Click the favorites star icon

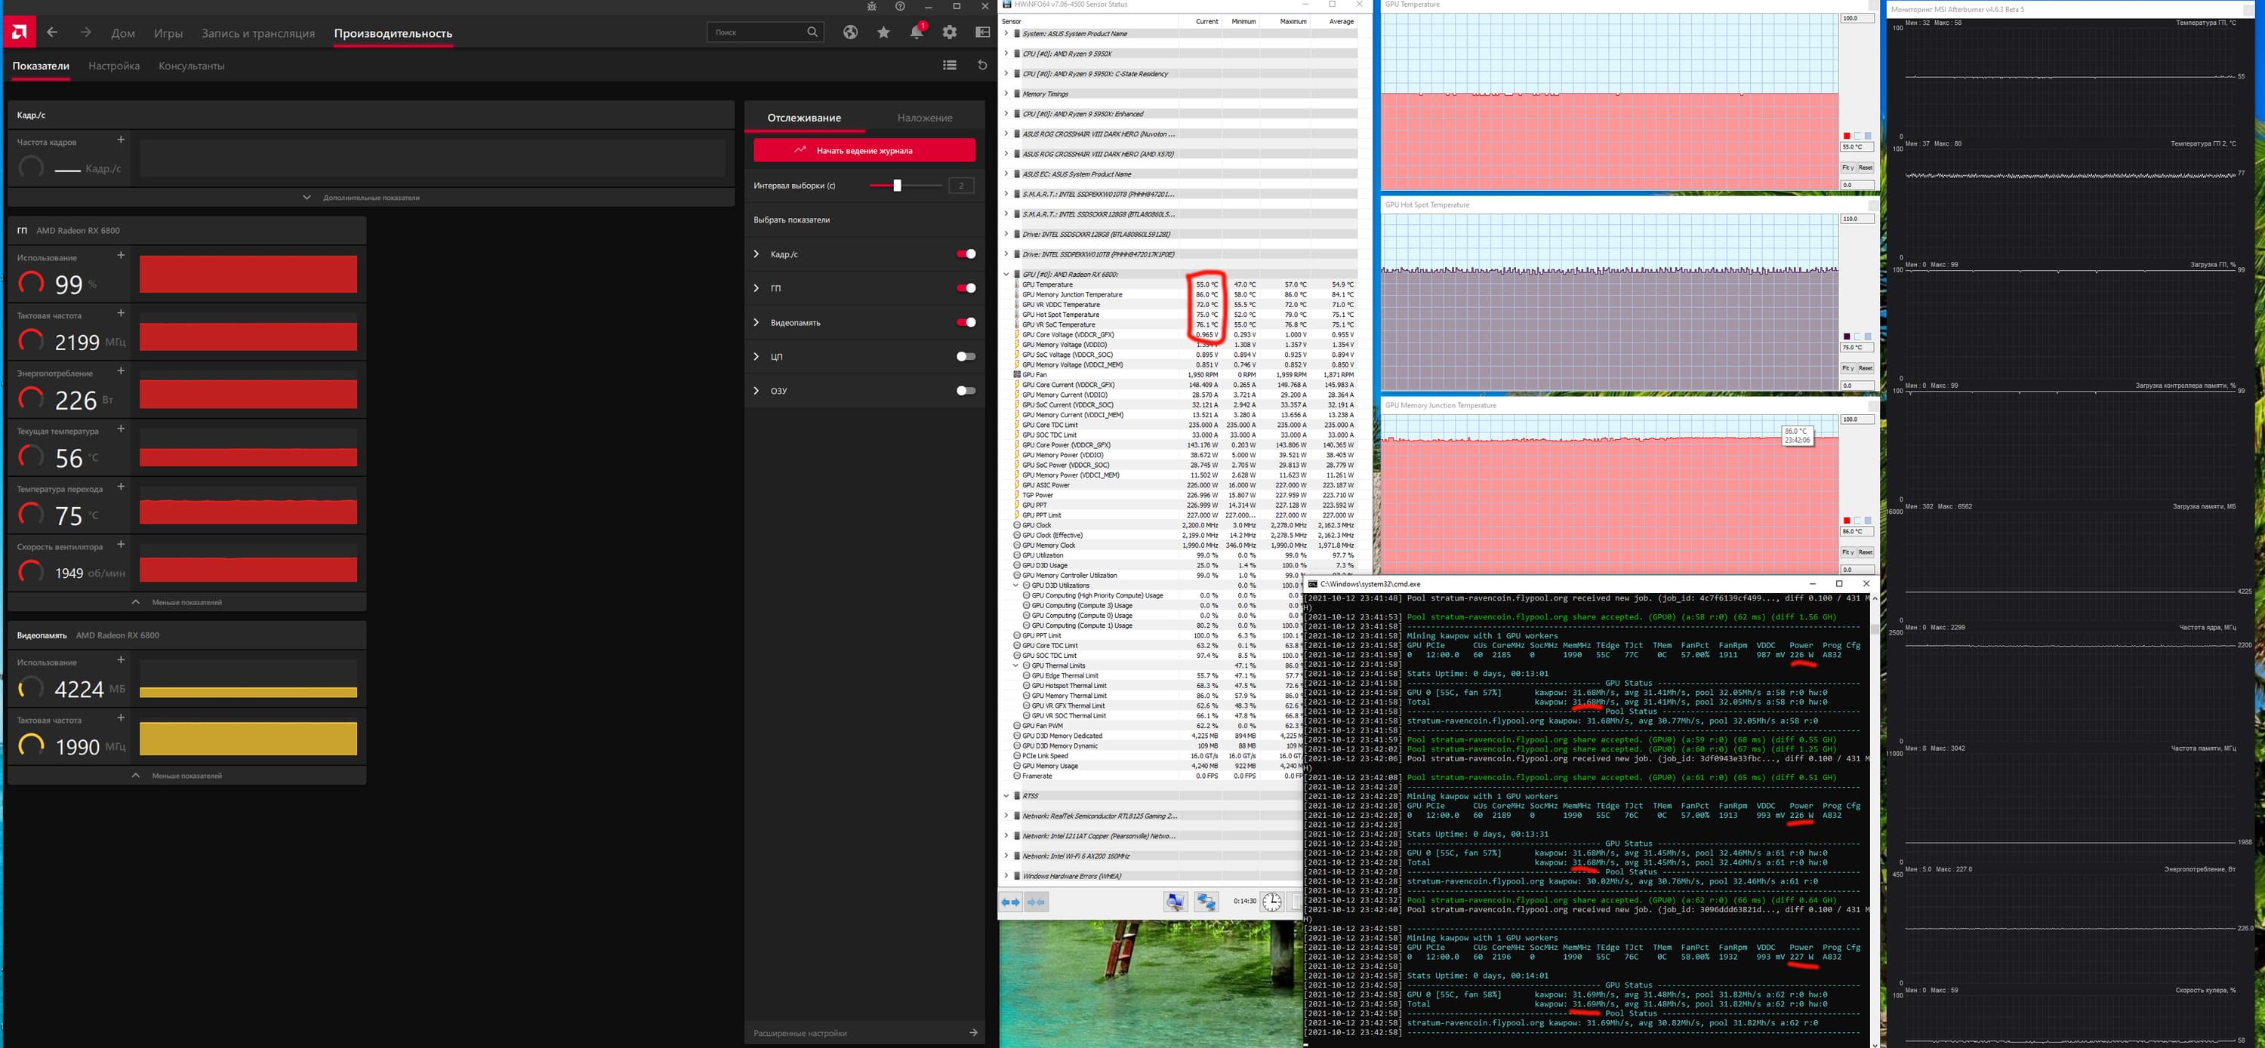[883, 32]
